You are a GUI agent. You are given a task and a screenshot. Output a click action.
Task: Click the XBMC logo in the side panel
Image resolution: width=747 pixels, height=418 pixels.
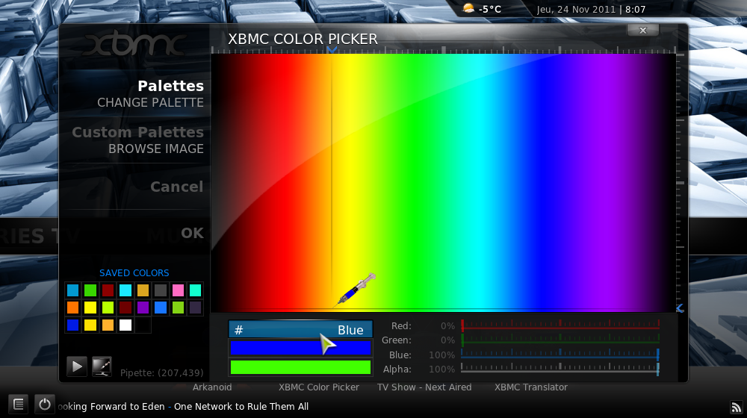tap(134, 44)
